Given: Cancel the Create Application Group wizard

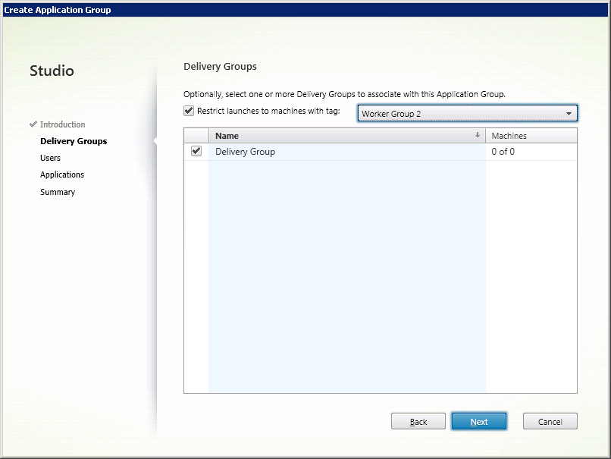Looking at the screenshot, I should coord(550,422).
